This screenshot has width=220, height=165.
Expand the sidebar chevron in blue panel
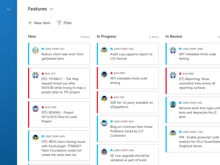pos(9,9)
